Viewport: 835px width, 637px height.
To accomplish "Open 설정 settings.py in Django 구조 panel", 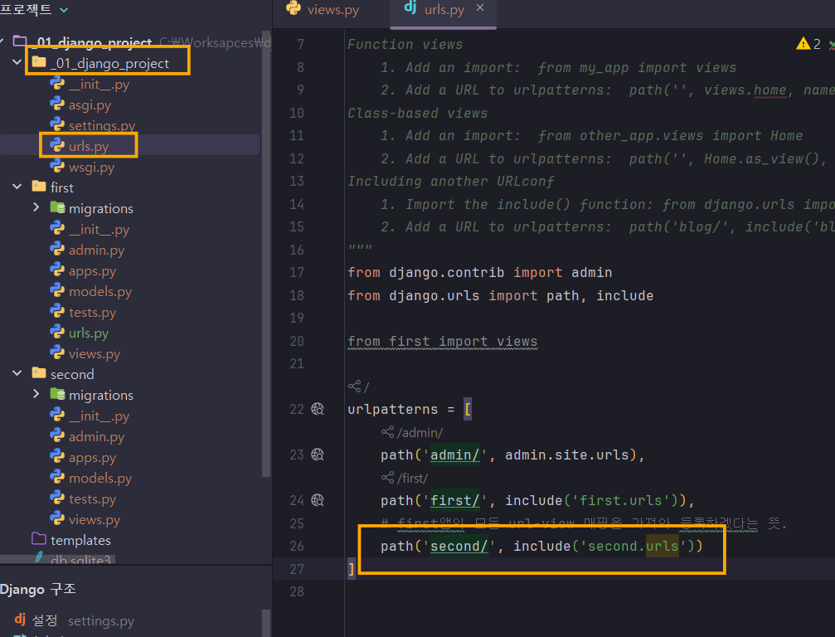I will click(x=74, y=620).
